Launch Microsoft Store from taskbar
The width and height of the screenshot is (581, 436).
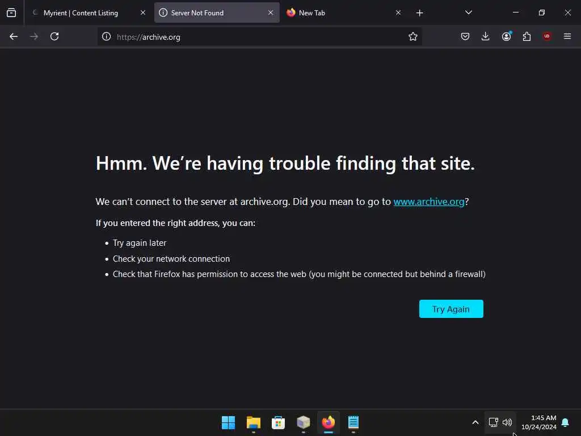coord(278,422)
